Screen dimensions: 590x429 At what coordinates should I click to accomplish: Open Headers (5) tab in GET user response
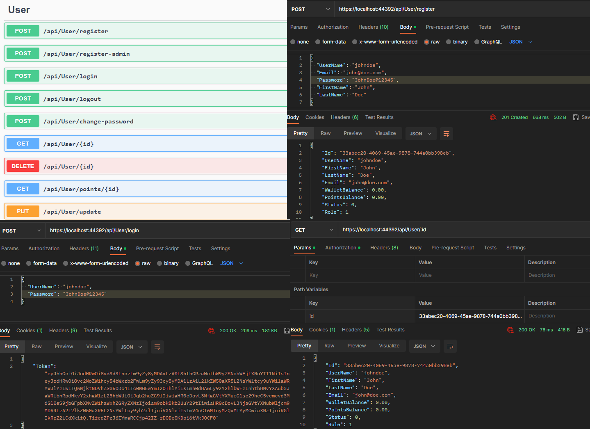[355, 330]
